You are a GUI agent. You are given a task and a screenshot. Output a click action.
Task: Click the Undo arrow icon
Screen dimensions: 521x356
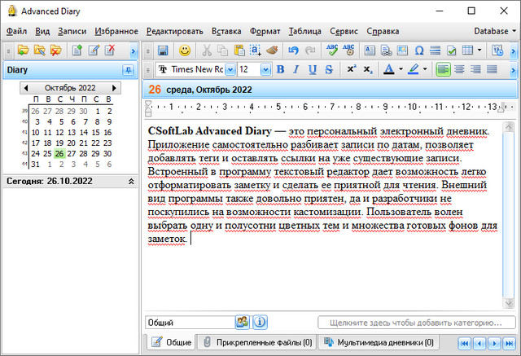[294, 51]
